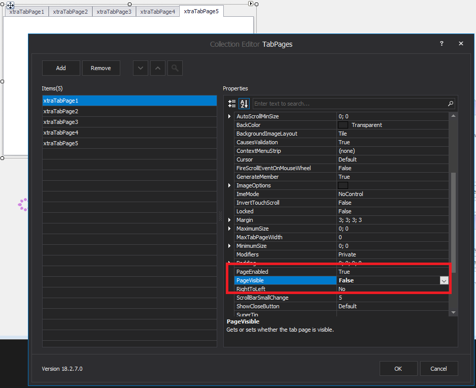This screenshot has width=476, height=388.
Task: Click the magnifier inside the search box
Action: coord(450,103)
